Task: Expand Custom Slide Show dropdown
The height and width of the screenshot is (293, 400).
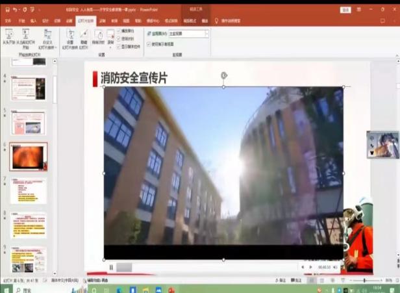Action: pyautogui.click(x=48, y=39)
